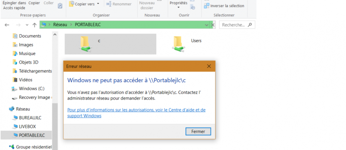Click Épingler dans Accès rapide
Screen dimensions: 346x150
click(14, 5)
